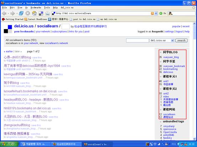197x147 pixels.
Task: Open the Help menu
Action: point(55,8)
